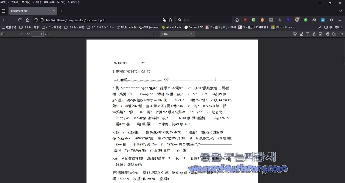Bookmark this page with the star
345x183 pixels.
coord(171,20)
